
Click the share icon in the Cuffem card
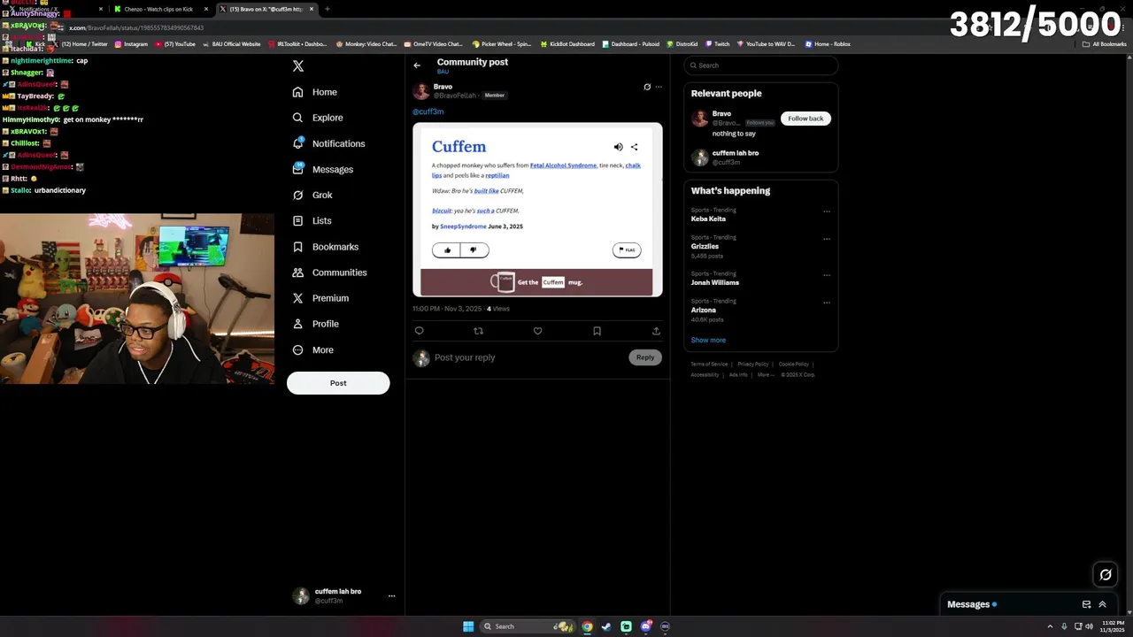(634, 147)
